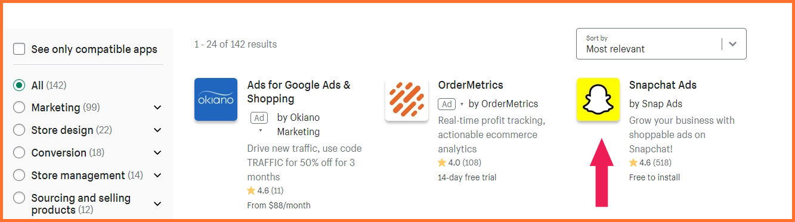
Task: Click the Ad badge on OrderMetrics listing
Action: tap(447, 104)
